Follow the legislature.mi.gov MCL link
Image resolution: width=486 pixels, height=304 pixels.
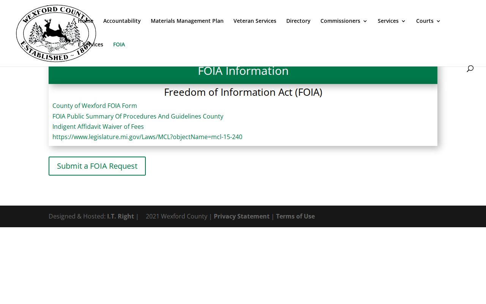point(147,137)
